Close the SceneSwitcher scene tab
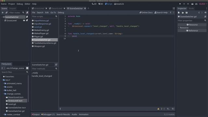The width and height of the screenshot is (208, 117). 85,8
